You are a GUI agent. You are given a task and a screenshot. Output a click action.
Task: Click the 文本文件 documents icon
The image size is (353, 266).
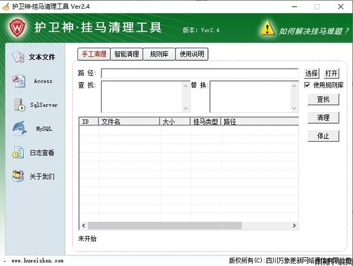[x=18, y=57]
